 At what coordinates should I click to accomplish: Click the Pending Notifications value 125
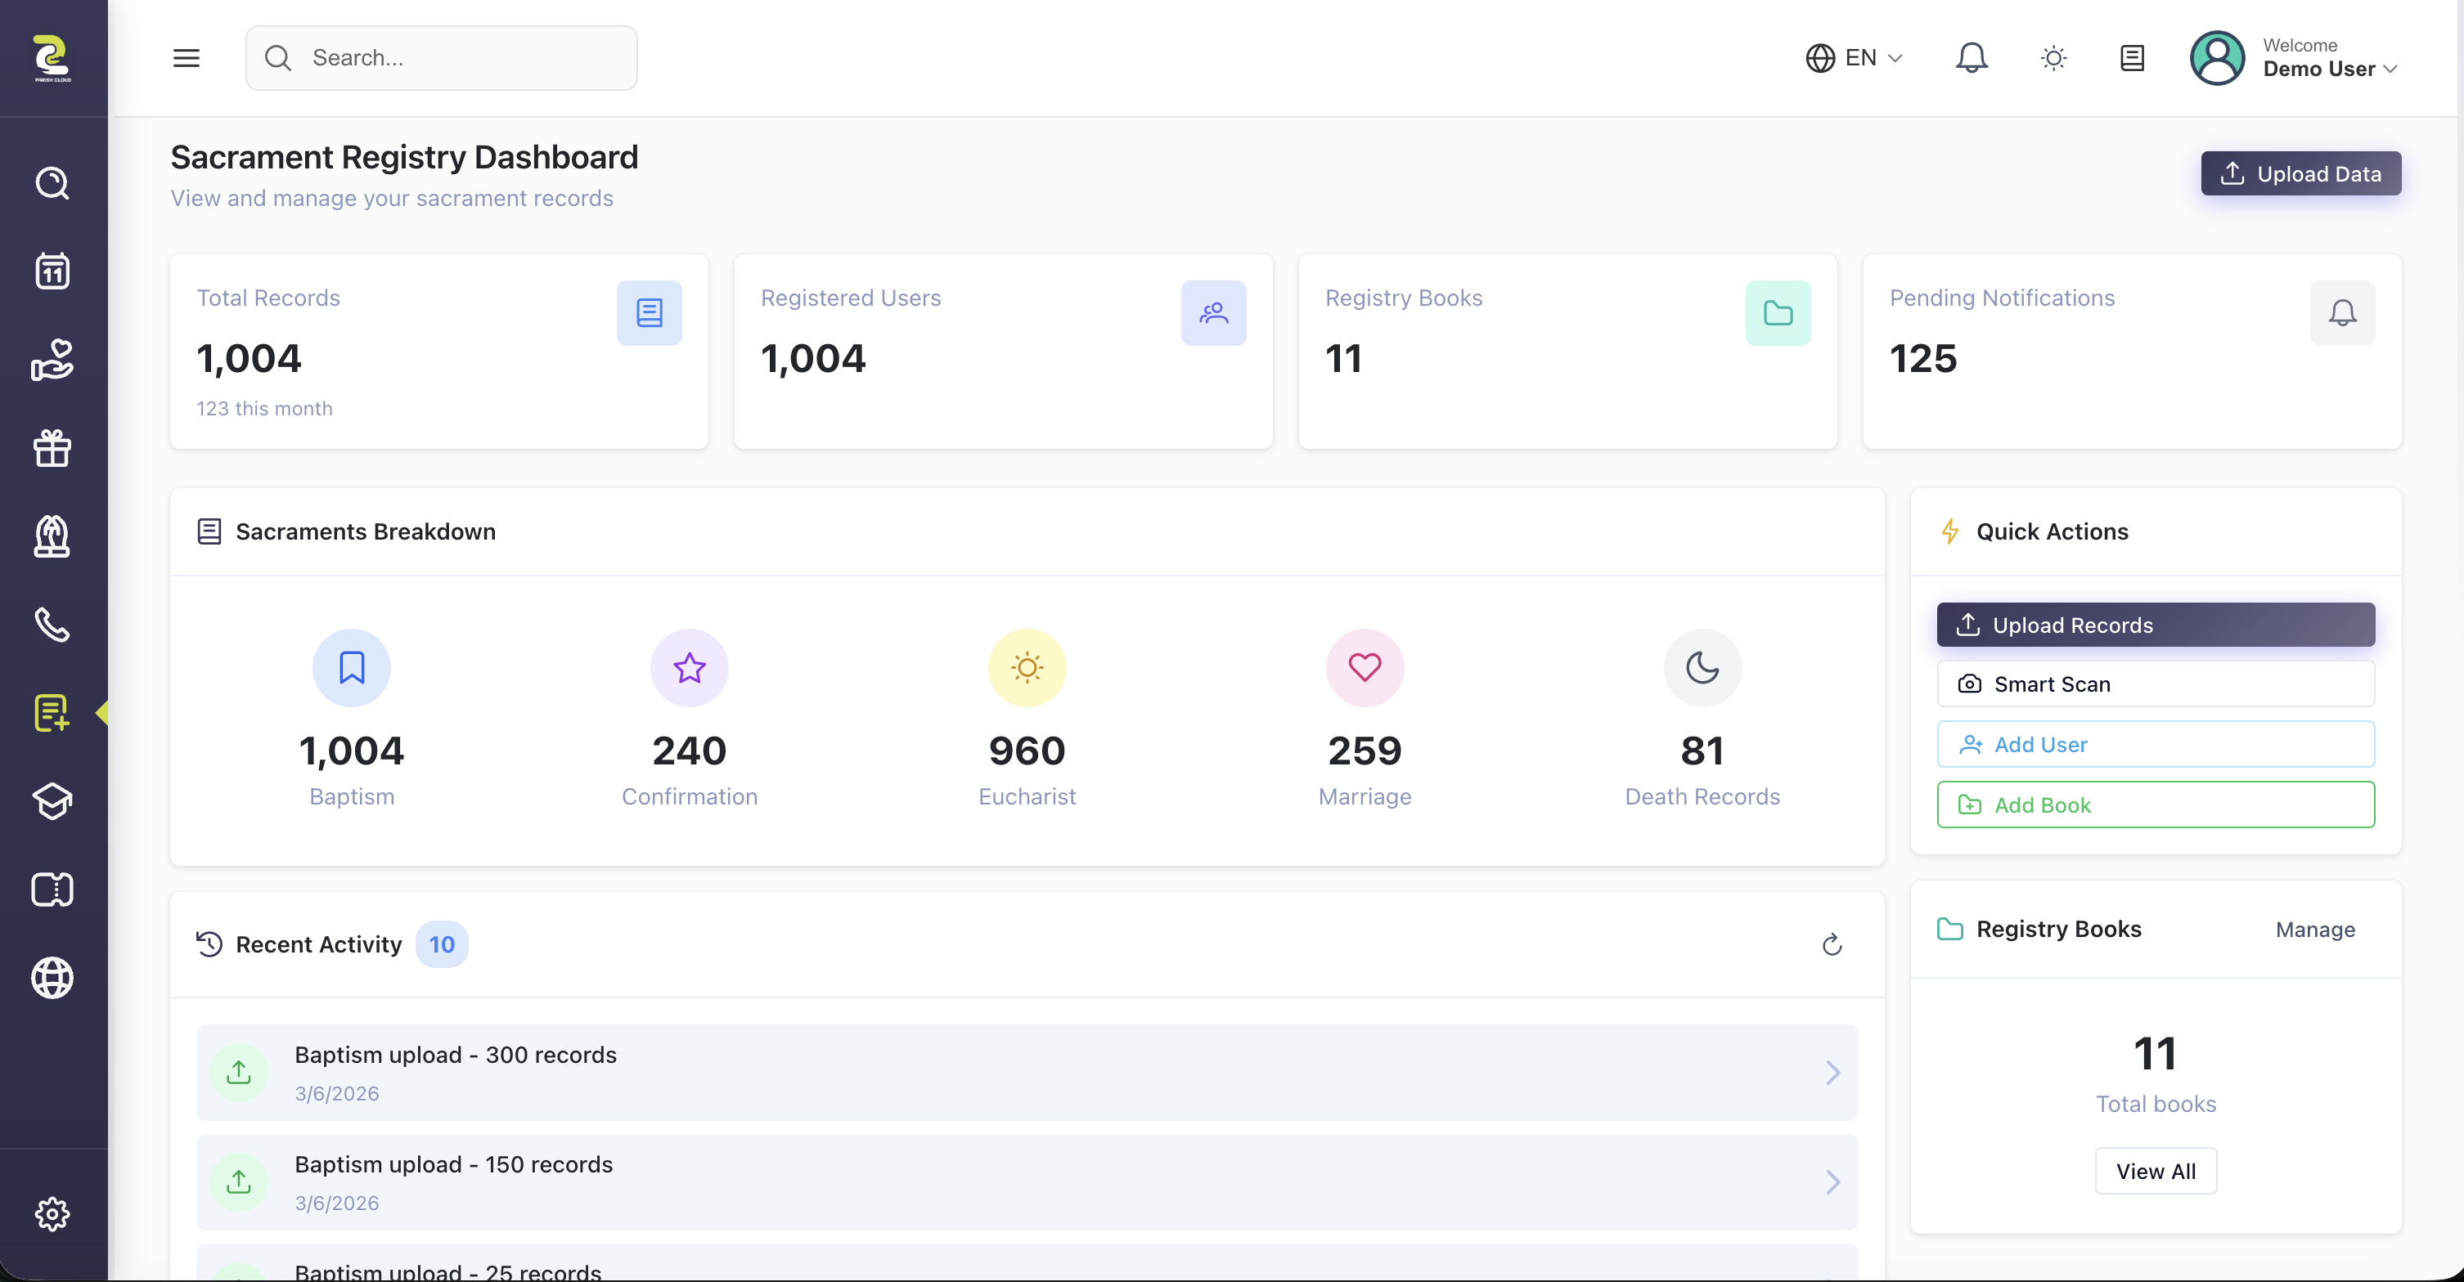coord(1922,358)
